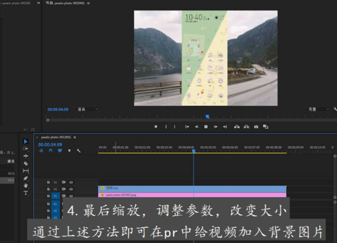Stop playback in Program Monitor

click(x=206, y=127)
